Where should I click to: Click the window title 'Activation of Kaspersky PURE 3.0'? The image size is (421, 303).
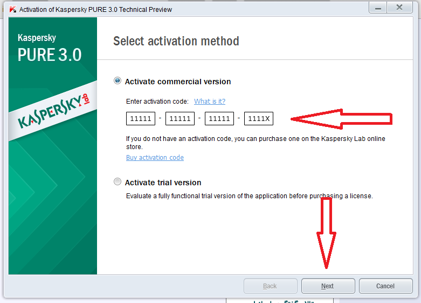click(x=95, y=10)
